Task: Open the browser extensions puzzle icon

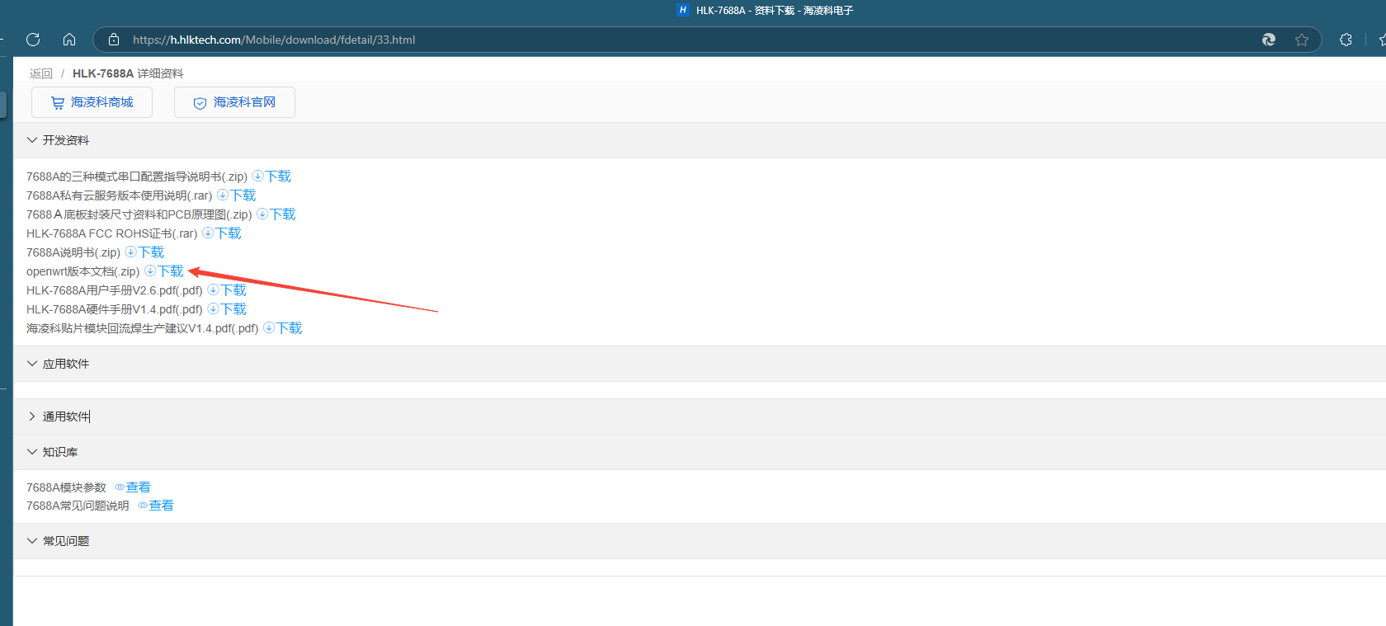Action: click(1346, 40)
